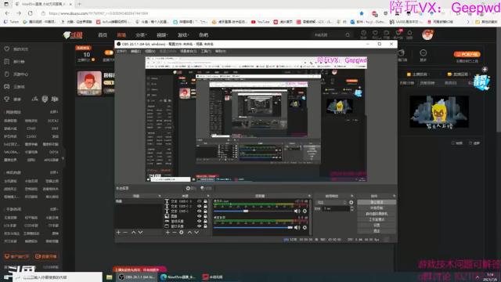Open the OBS 工具 (Tools) menu
501x282 pixels.
205,51
